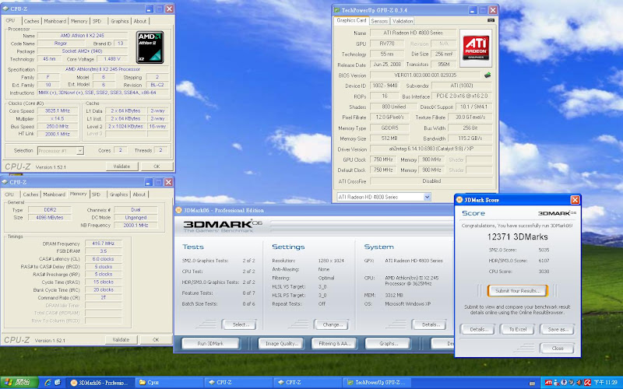The image size is (623, 389).
Task: Open the Windows Start menu
Action: (x=19, y=383)
